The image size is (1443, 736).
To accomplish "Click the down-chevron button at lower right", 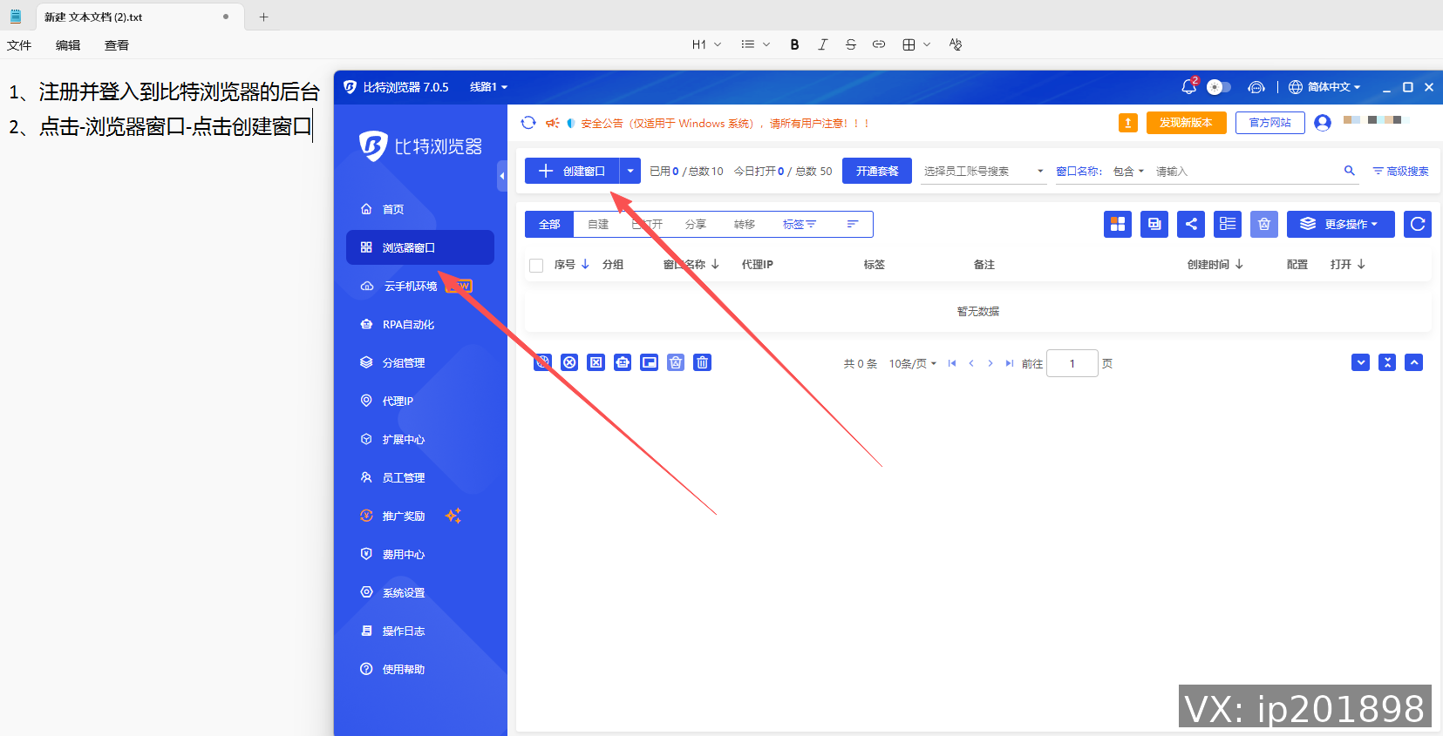I will pyautogui.click(x=1361, y=362).
